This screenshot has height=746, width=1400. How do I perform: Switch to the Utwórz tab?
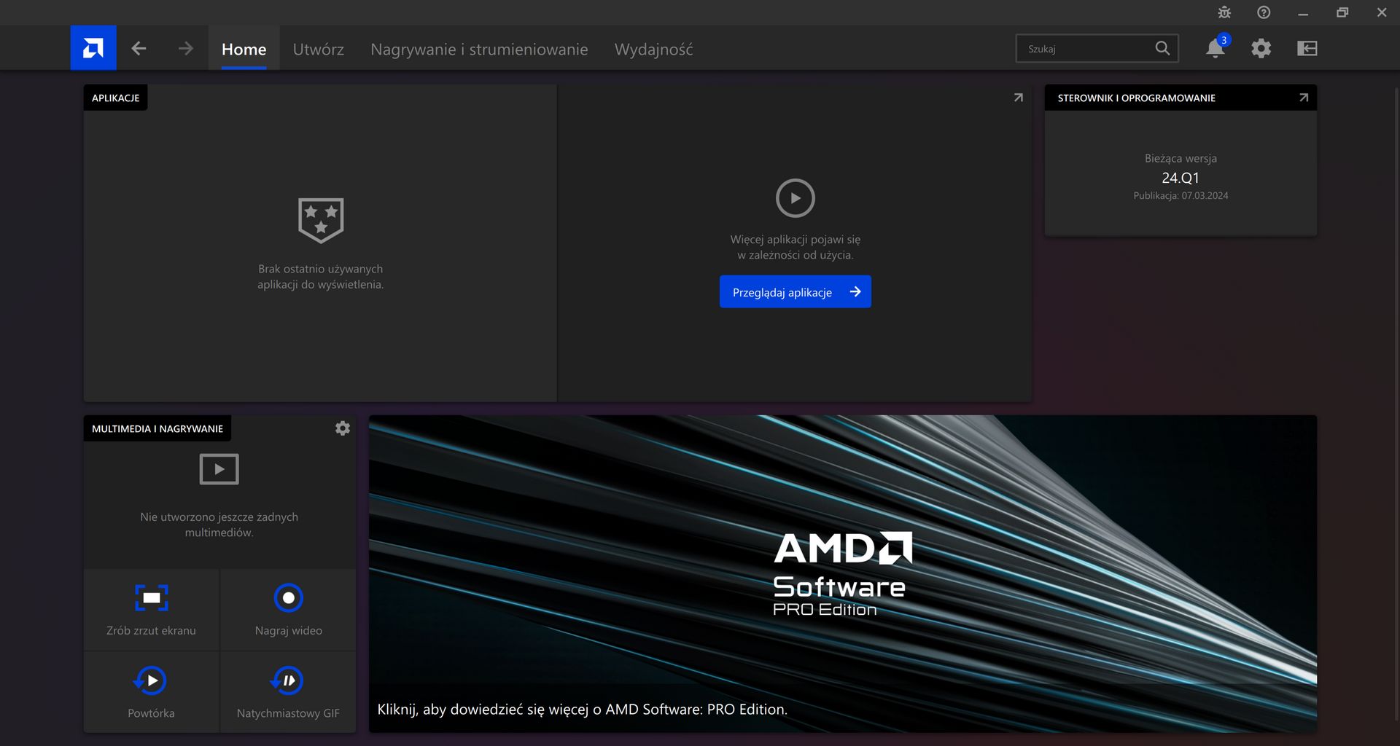point(318,49)
